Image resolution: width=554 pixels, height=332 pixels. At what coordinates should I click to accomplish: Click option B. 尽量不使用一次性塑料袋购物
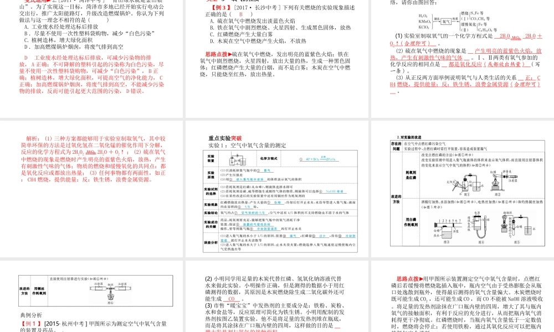90,34
